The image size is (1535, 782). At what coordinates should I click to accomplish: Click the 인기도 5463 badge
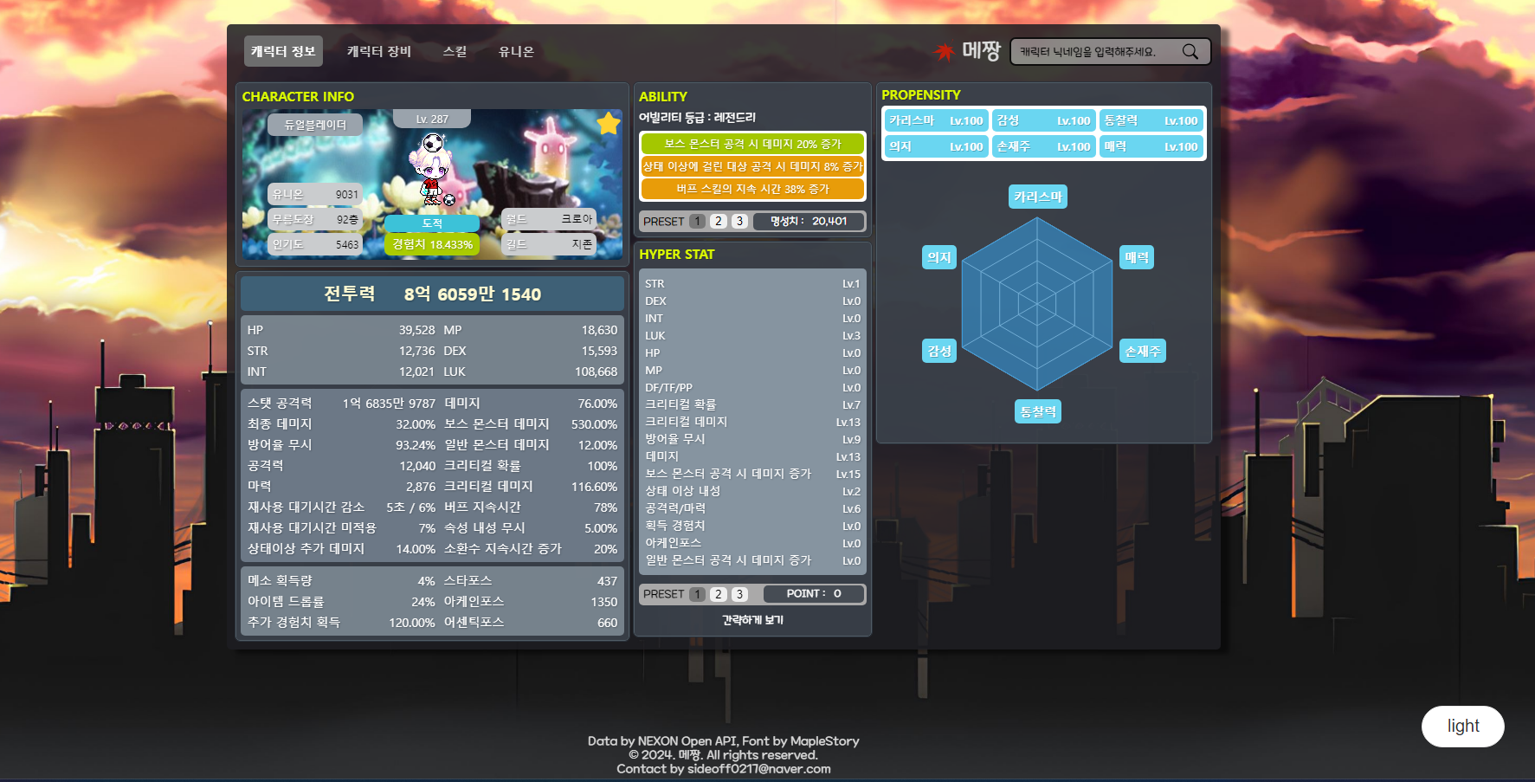point(315,245)
